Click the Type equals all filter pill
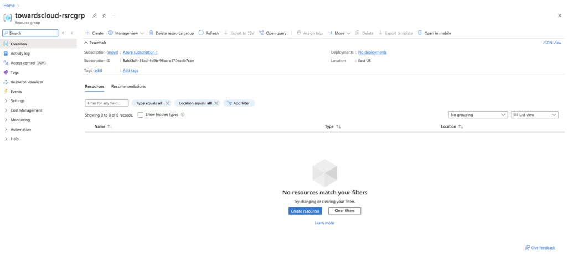The image size is (567, 254). (x=149, y=103)
